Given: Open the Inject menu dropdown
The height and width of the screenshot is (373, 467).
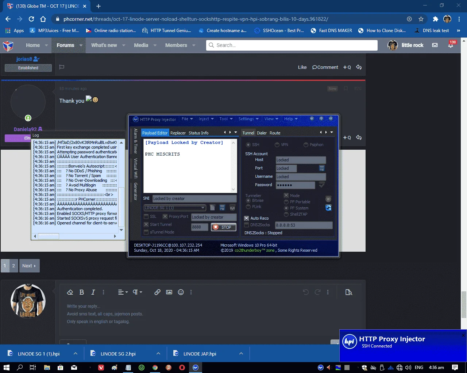Looking at the screenshot, I should [x=206, y=119].
